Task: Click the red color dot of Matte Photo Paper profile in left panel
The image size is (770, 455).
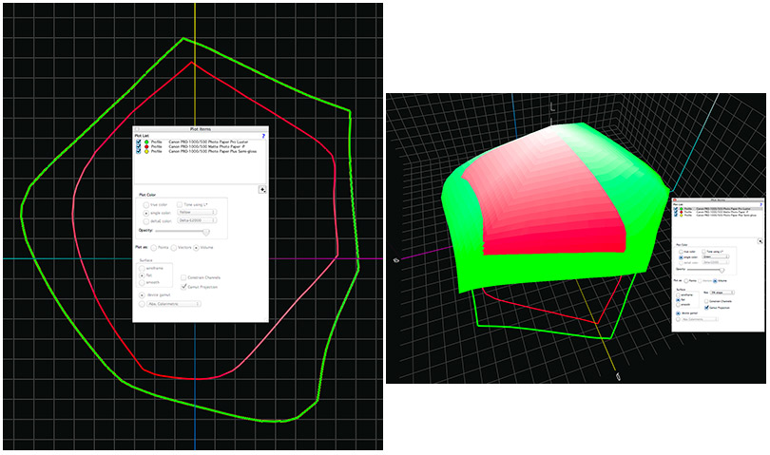Action: [146, 146]
